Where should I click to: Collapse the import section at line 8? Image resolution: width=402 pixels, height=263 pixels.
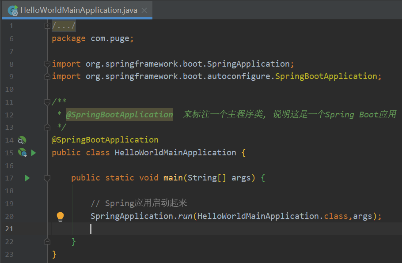(x=47, y=64)
